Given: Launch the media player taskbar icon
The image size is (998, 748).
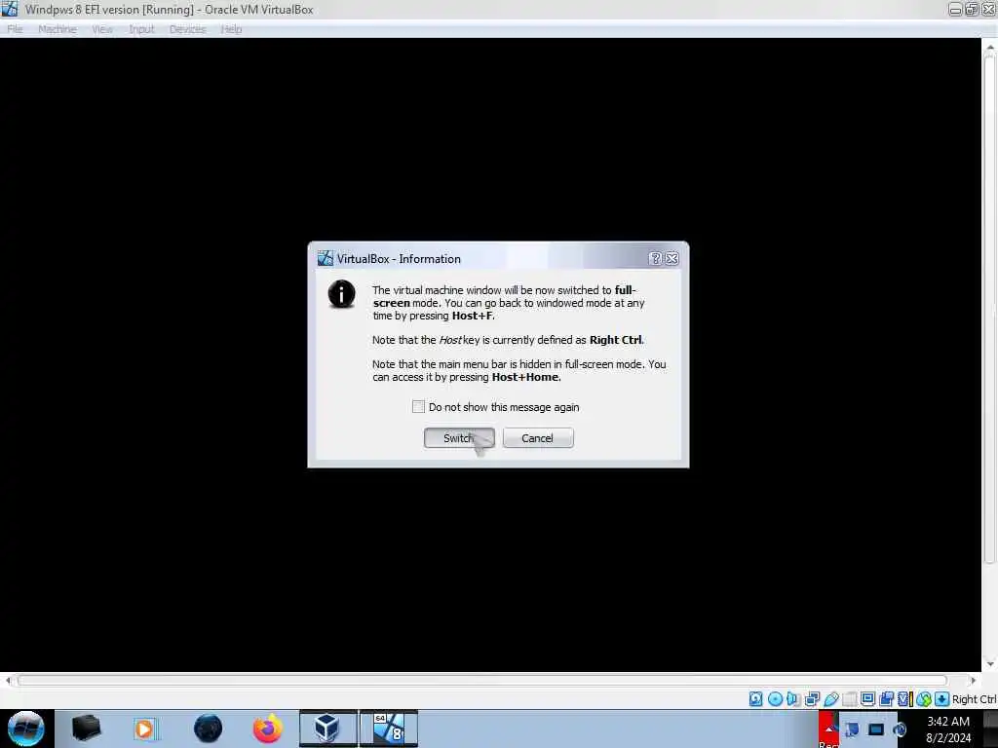Looking at the screenshot, I should click(x=144, y=729).
